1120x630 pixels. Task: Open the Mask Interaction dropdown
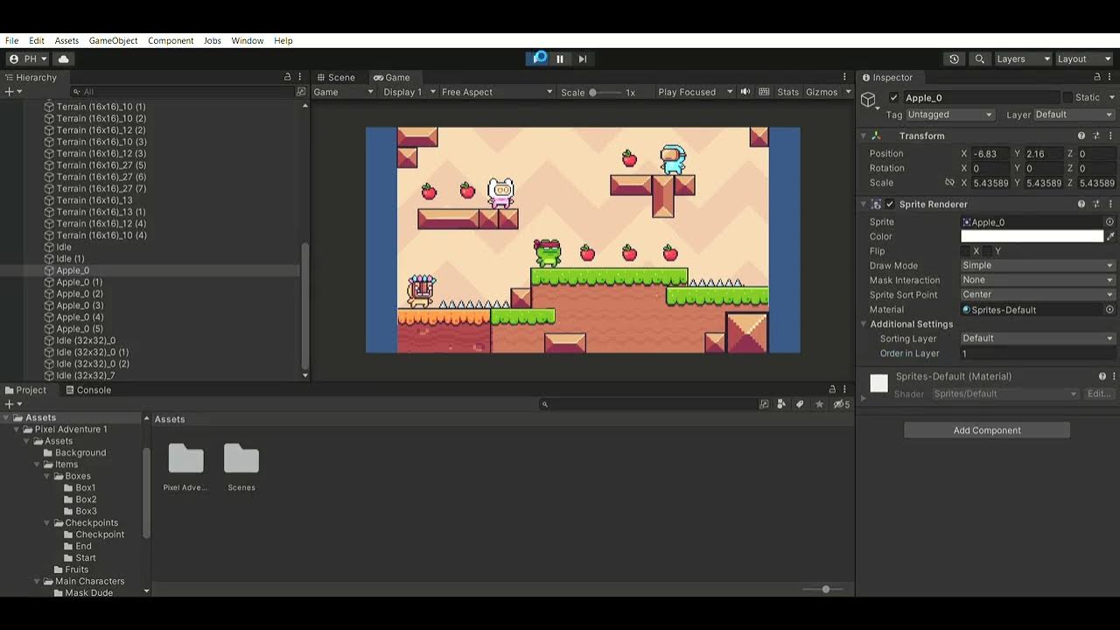[1038, 280]
